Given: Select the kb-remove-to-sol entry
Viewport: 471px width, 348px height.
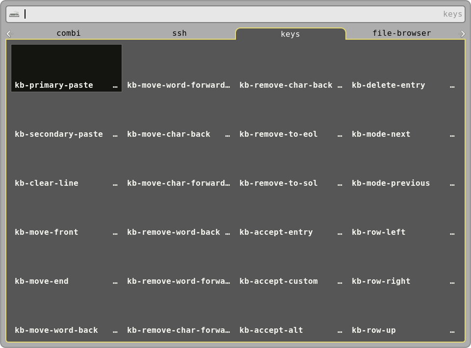Looking at the screenshot, I should (x=291, y=166).
